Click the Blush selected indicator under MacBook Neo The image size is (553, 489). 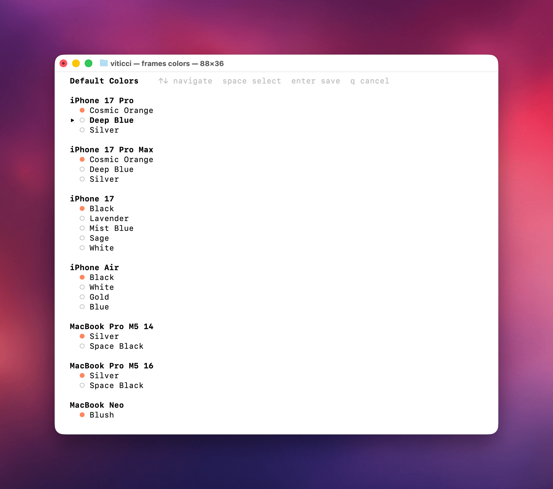click(x=83, y=415)
